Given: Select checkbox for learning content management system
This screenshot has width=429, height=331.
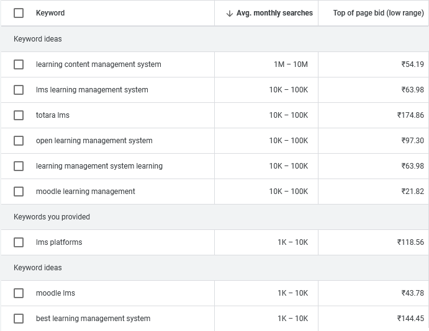Looking at the screenshot, I should 19,64.
